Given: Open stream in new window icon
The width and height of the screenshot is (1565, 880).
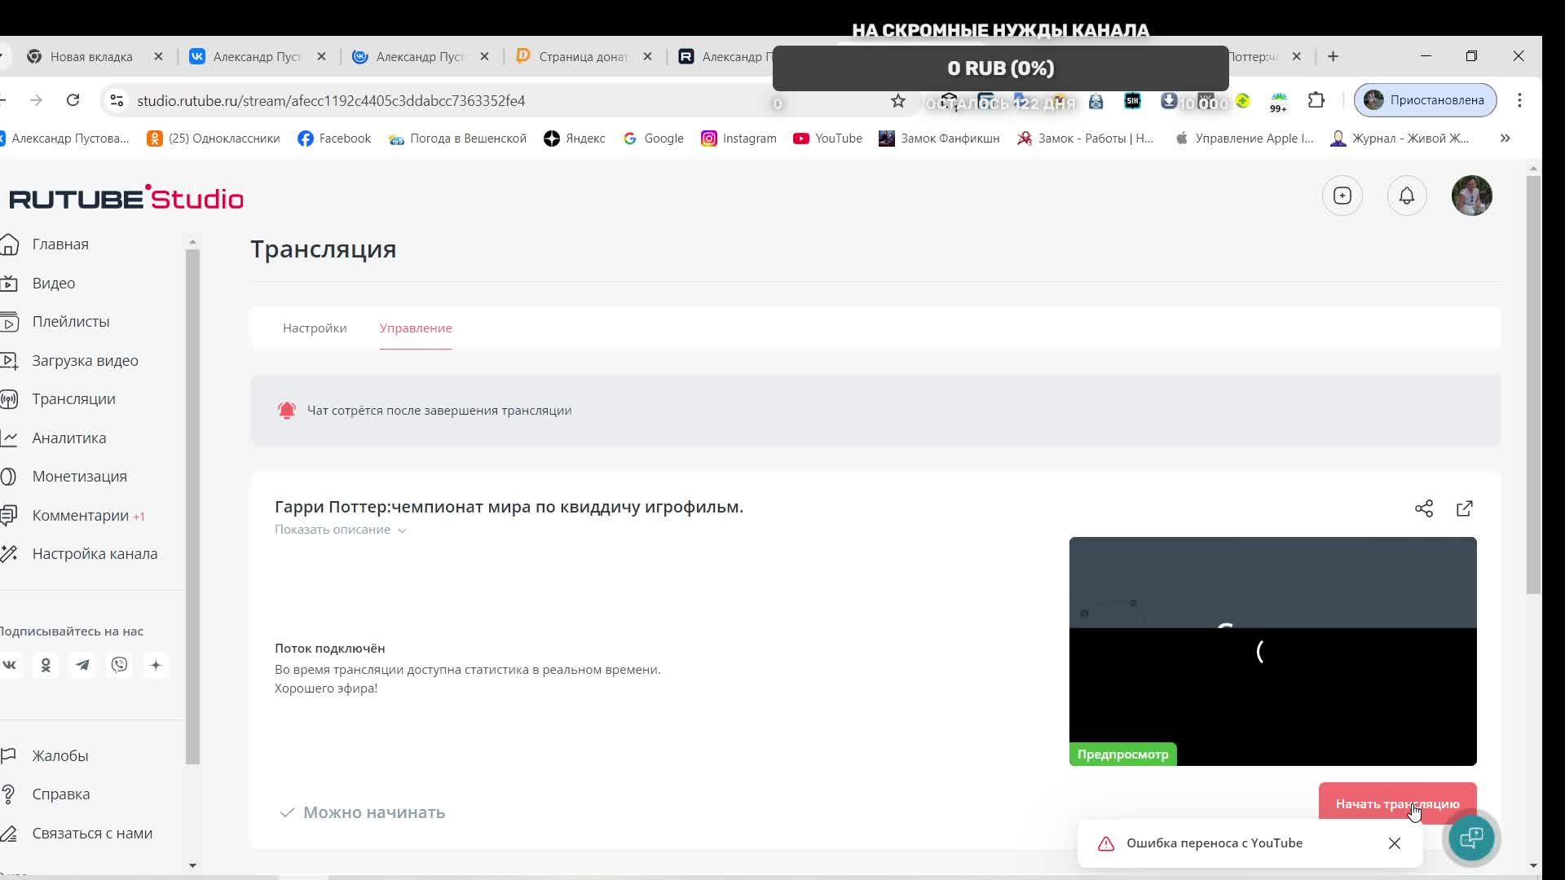Looking at the screenshot, I should [x=1465, y=508].
